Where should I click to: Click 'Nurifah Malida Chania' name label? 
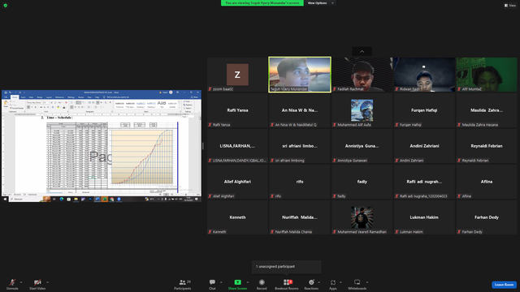[x=293, y=232]
